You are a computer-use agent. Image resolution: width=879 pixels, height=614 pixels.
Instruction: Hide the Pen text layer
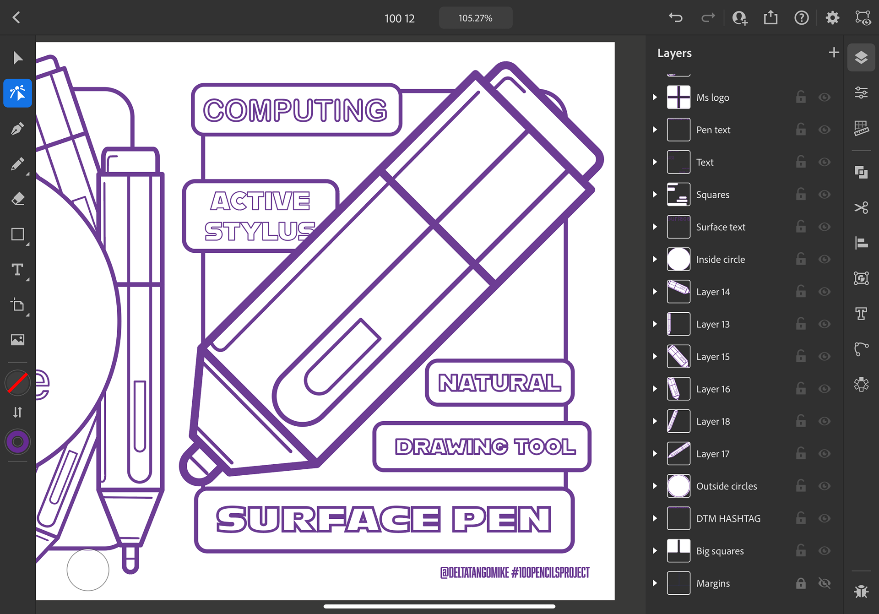[x=825, y=130]
